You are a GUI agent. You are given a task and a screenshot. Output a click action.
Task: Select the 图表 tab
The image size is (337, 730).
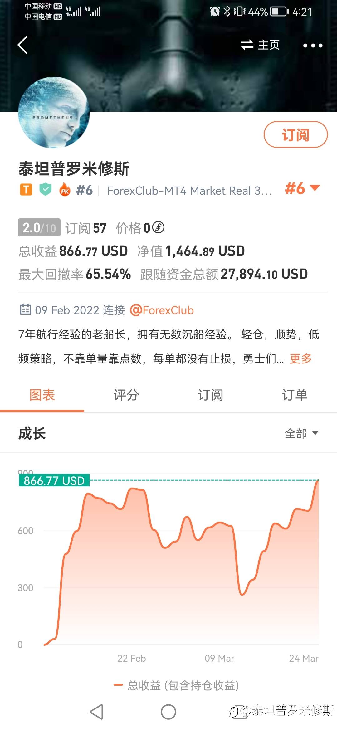point(42,395)
